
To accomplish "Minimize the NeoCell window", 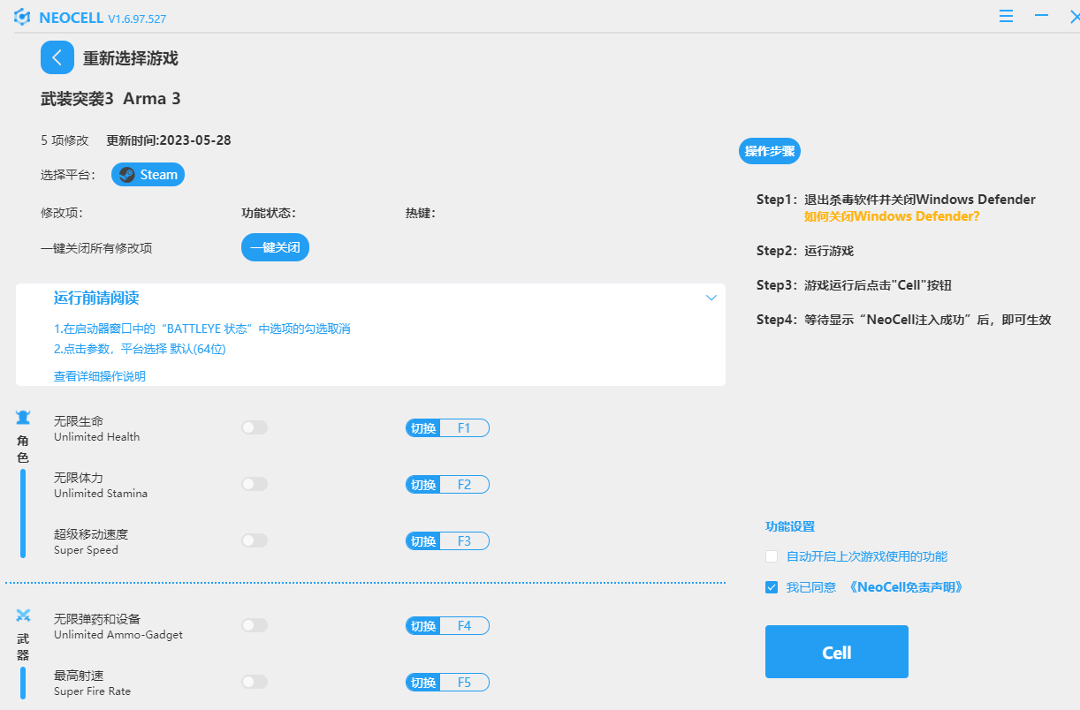I will coord(1041,16).
